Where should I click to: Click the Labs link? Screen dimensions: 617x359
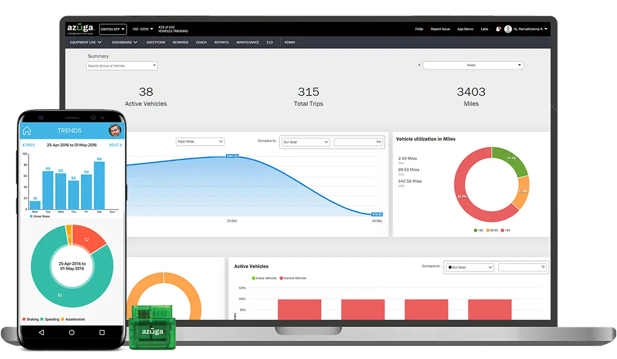484,29
